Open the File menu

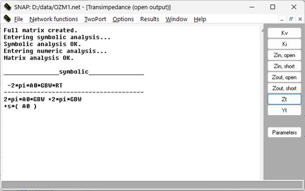click(x=18, y=19)
